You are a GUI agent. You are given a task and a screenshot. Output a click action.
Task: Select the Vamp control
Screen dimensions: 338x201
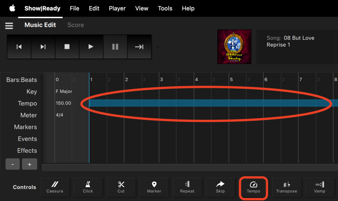click(320, 187)
